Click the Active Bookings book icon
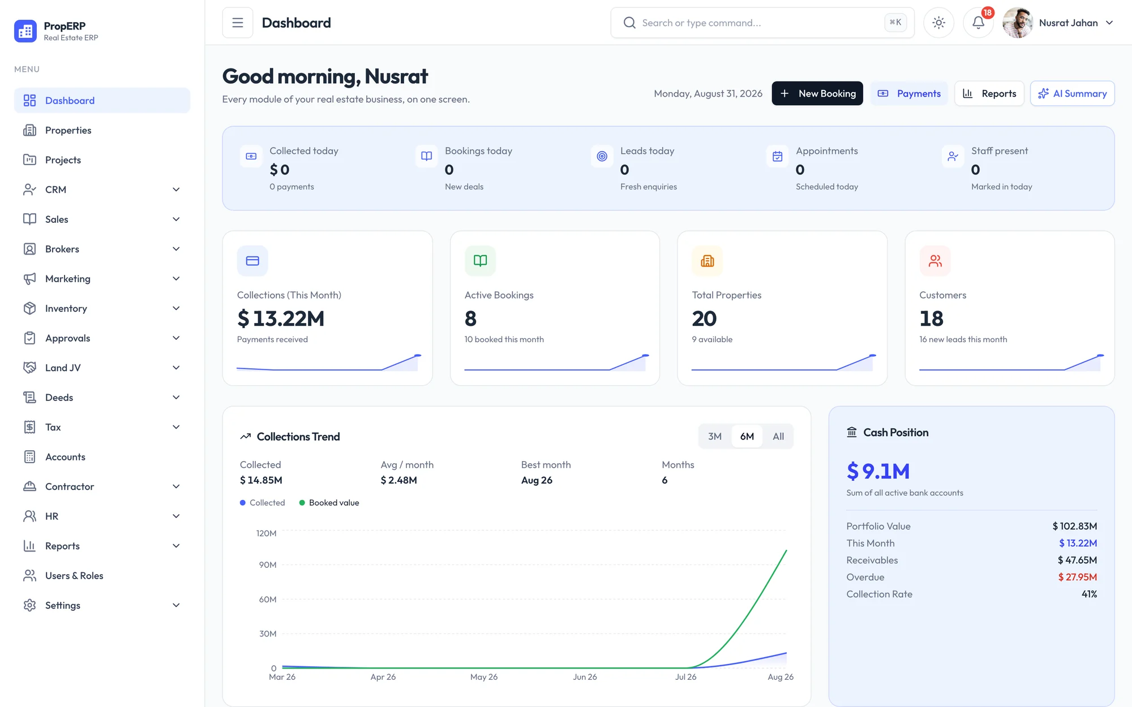This screenshot has height=707, width=1132. point(480,261)
